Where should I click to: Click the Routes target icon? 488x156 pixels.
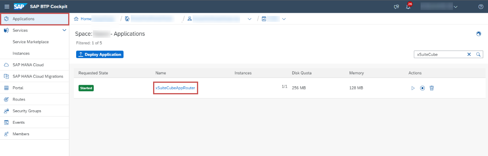coord(6,99)
